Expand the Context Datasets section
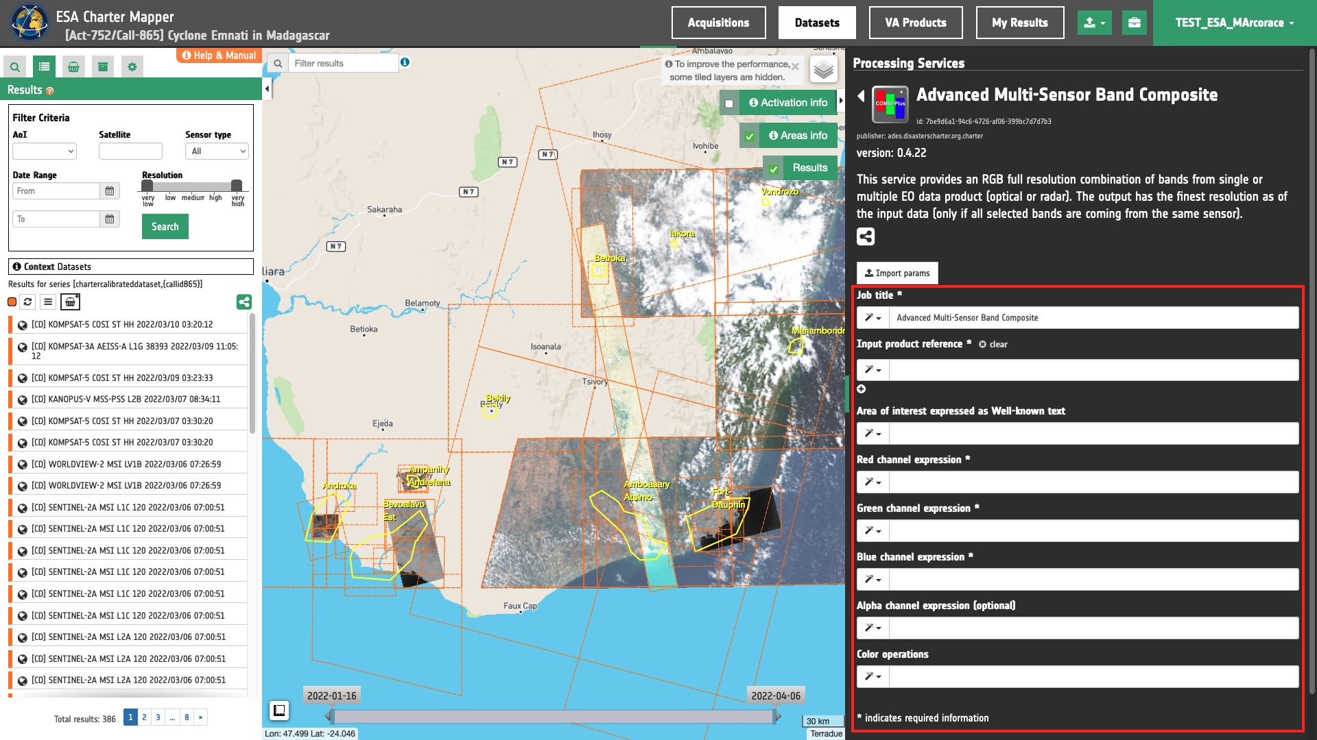 tap(131, 267)
